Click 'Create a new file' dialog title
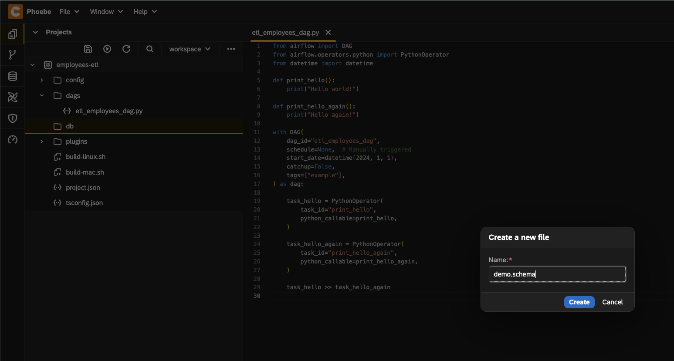Viewport: 674px width, 361px height. click(519, 237)
